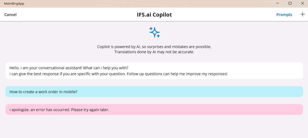Select the "Hello, I am your conversational assistant" line
Screen dimensions: 308x138
coord(69,68)
